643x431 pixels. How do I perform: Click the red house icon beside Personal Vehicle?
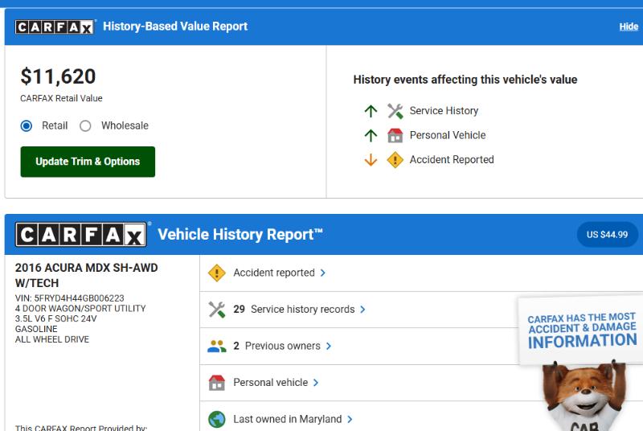point(395,135)
